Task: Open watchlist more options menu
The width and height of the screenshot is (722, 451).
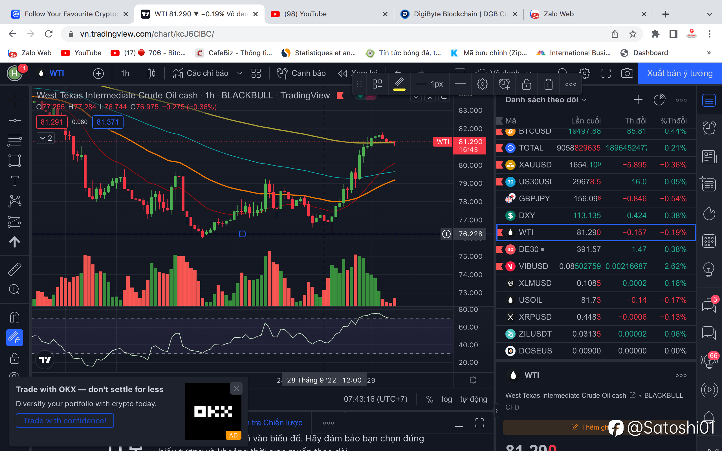Action: tap(681, 100)
